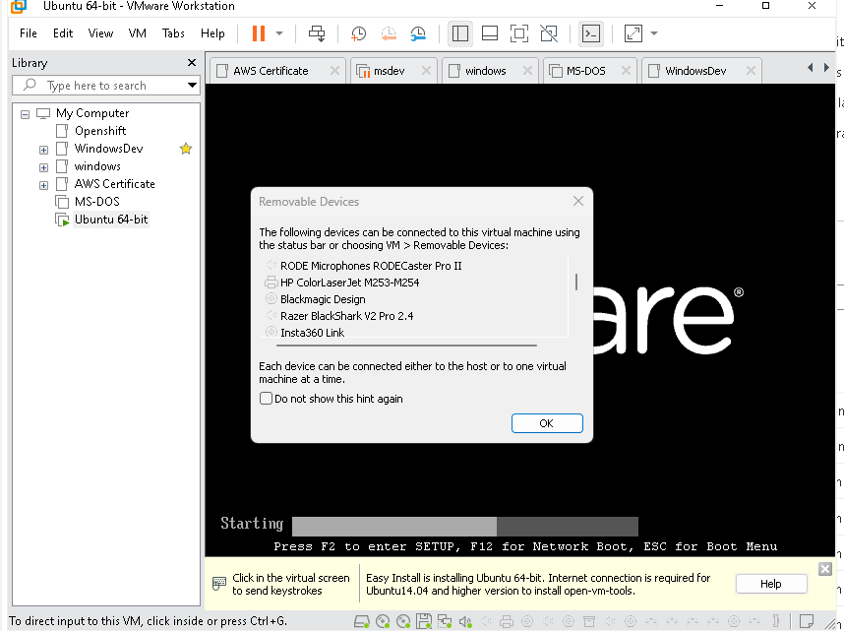This screenshot has height=631, width=844.
Task: Select My Computer in the library tree
Action: click(92, 113)
